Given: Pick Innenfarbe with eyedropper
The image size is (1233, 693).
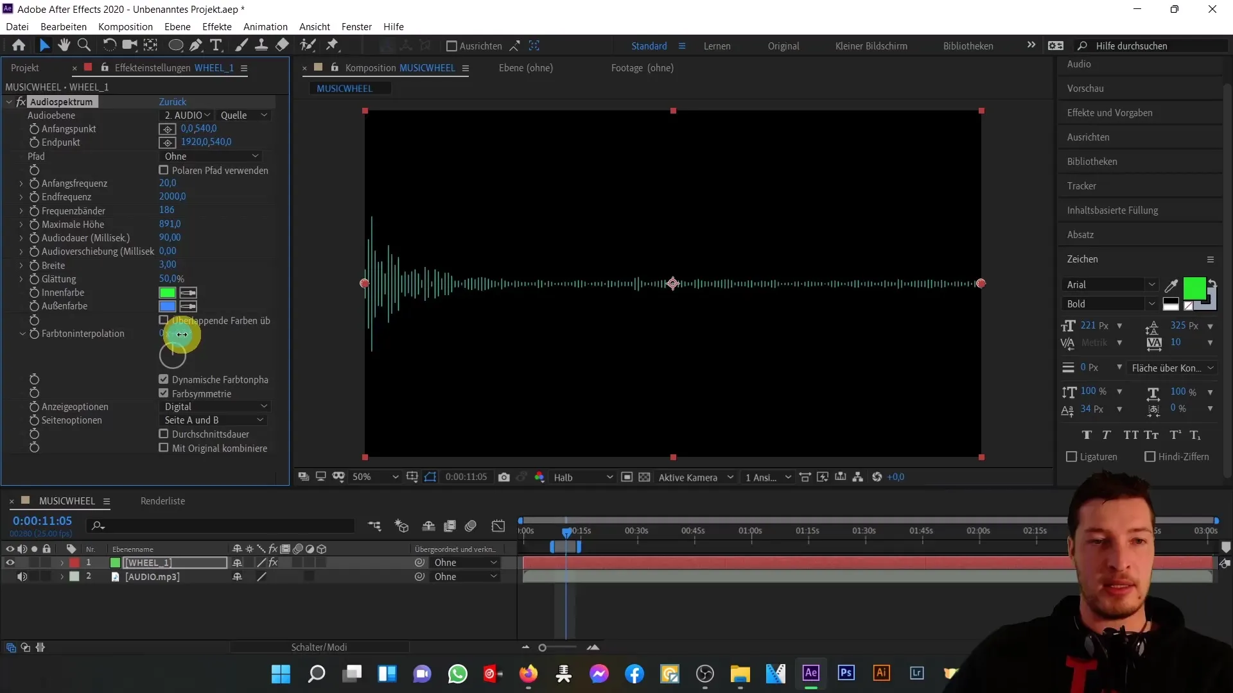Looking at the screenshot, I should [188, 293].
